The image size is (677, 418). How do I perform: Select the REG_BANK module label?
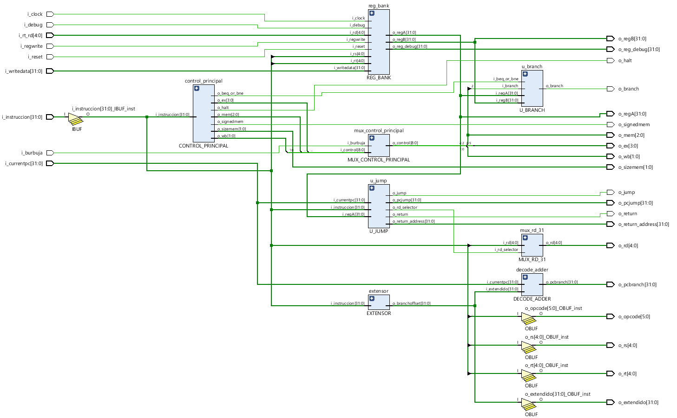pyautogui.click(x=379, y=77)
